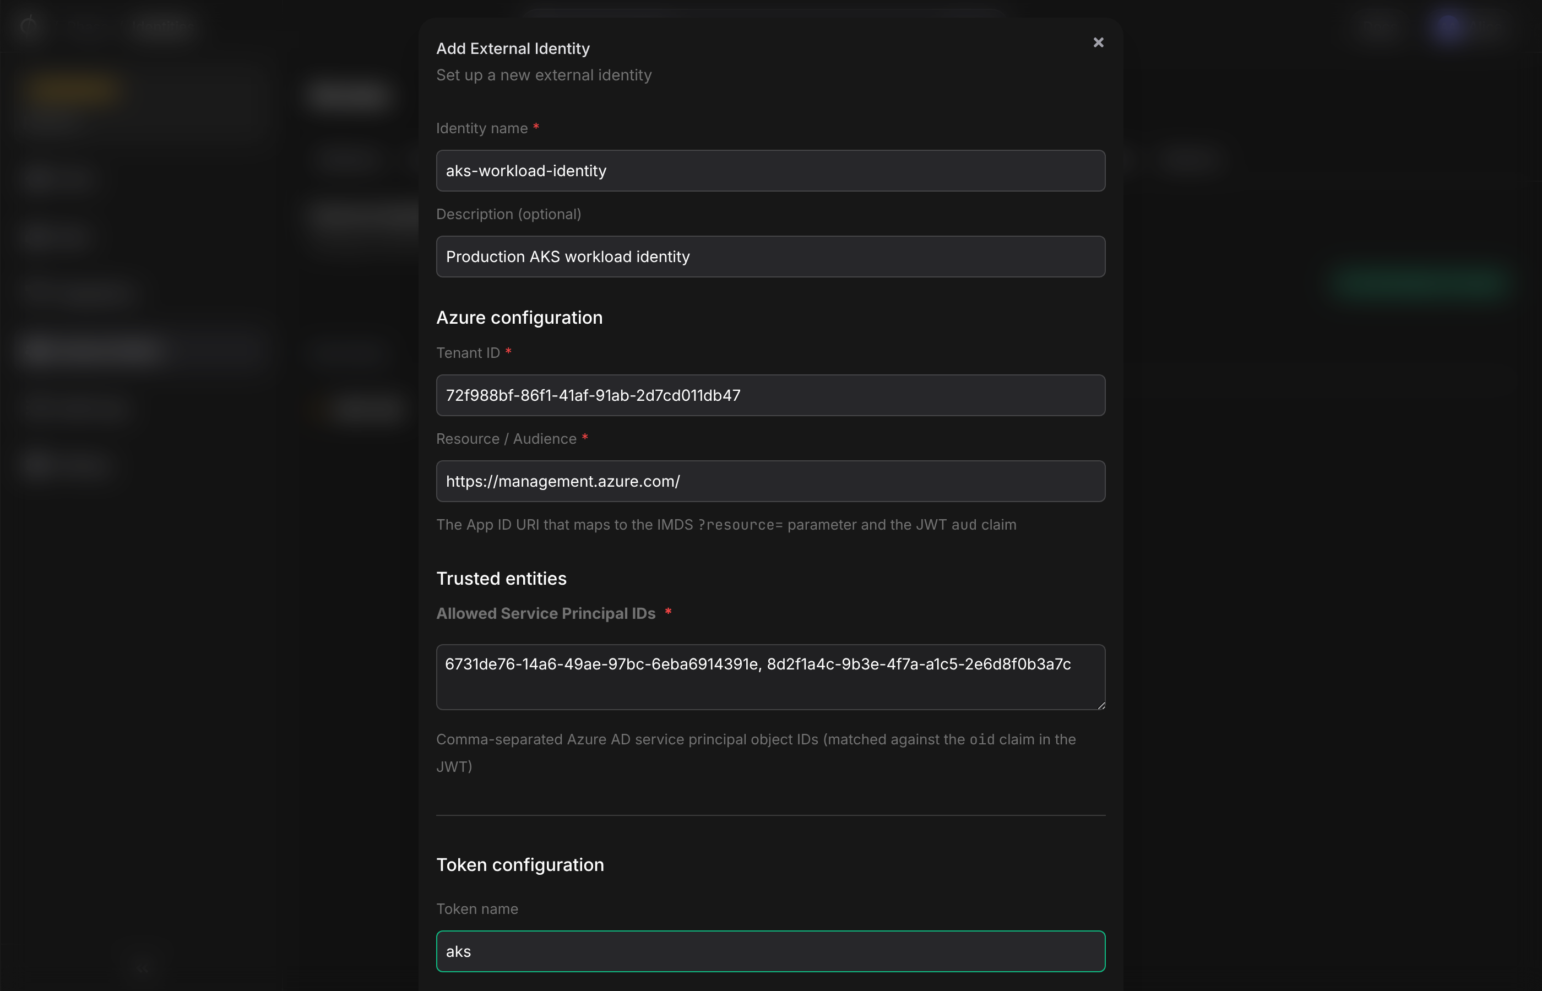Screen dimensions: 1542x991
Task: Click the Identity name label
Action: [x=481, y=129]
